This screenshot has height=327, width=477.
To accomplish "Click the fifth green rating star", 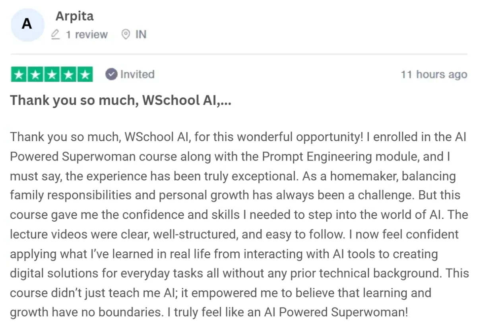I will point(85,75).
